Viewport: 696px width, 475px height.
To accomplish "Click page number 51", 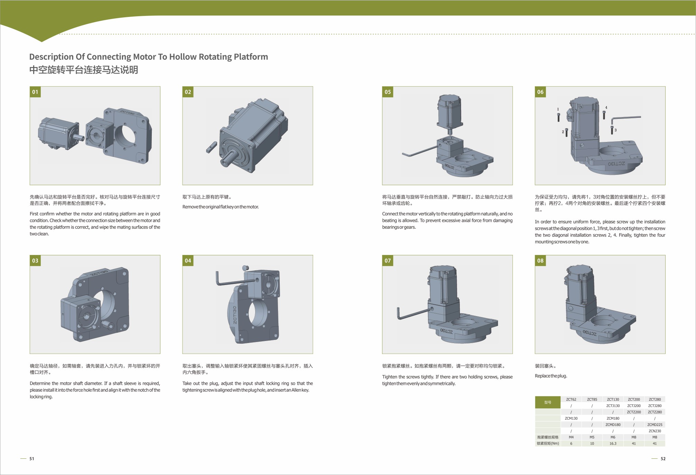I will pyautogui.click(x=32, y=459).
